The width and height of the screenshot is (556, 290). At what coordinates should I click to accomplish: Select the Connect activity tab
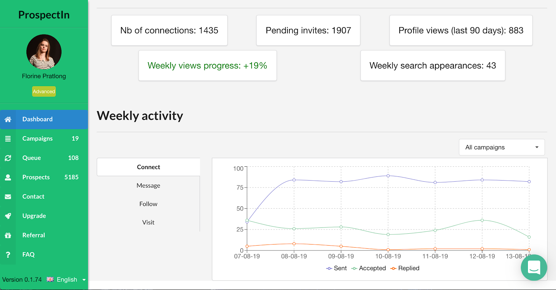[148, 167]
